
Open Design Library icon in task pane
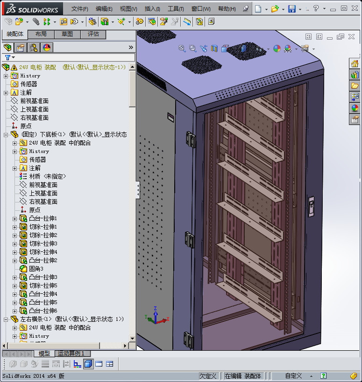click(355, 75)
